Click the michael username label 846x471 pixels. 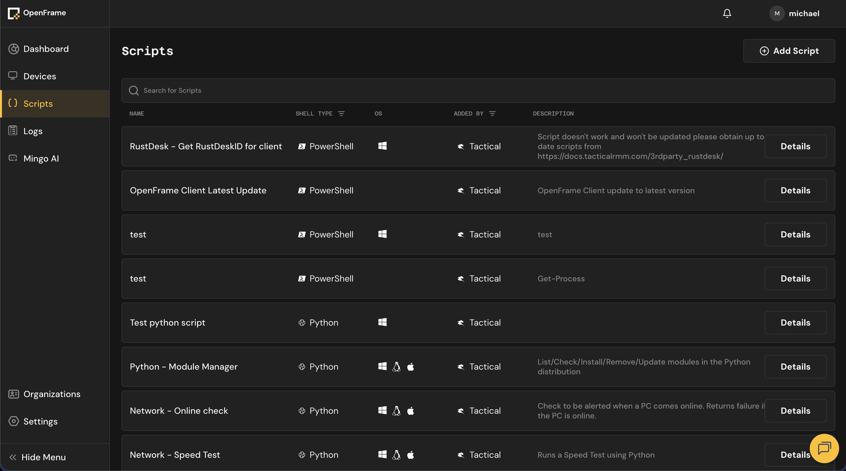(804, 14)
